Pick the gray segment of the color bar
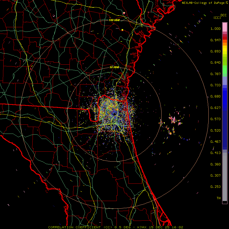This screenshot has width=229, height=229. 225,177
